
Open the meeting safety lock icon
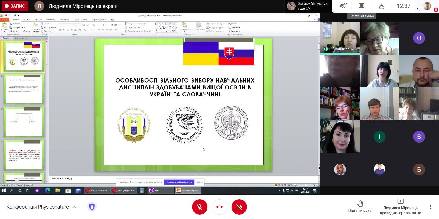(92, 207)
